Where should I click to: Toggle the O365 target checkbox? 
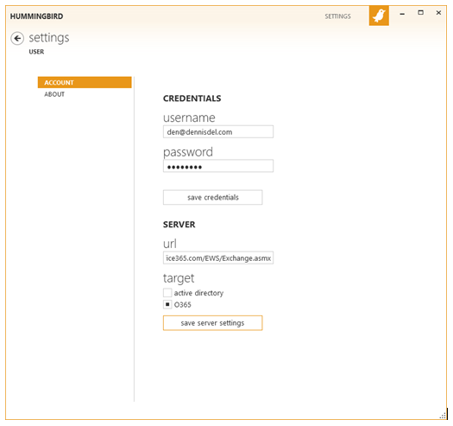pyautogui.click(x=167, y=304)
